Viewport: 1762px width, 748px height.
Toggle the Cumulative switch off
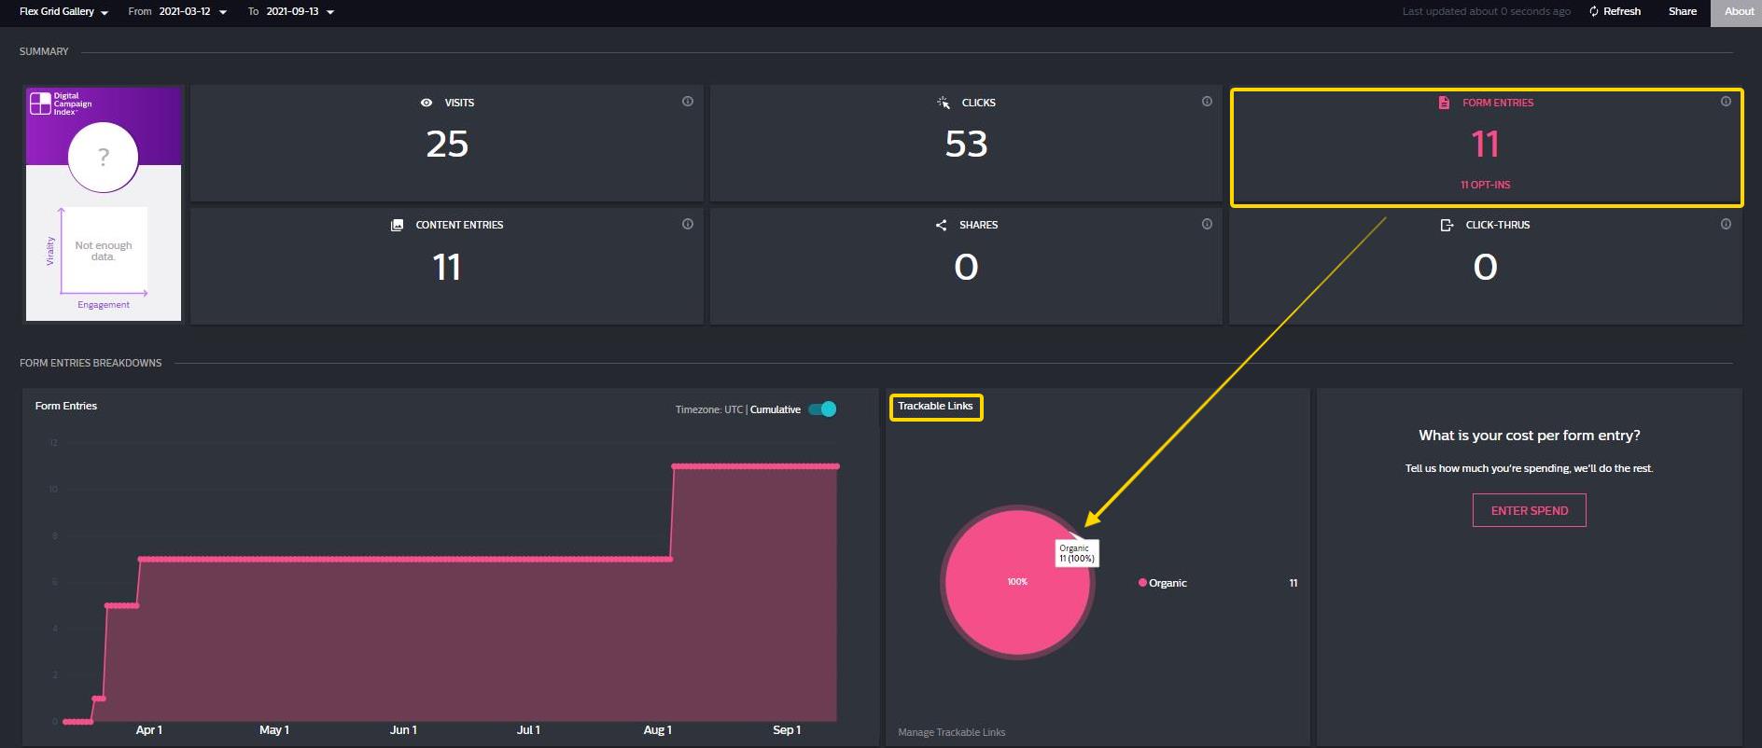[x=822, y=409]
